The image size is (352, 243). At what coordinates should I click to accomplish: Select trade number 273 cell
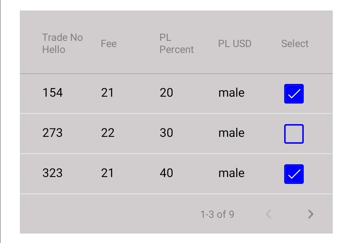pos(52,133)
